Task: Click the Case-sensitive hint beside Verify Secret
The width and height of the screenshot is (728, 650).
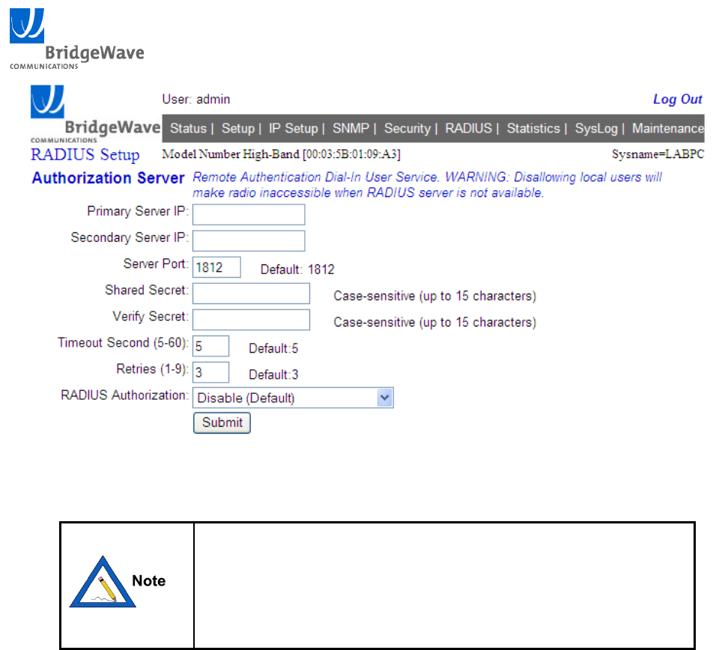Action: point(434,322)
